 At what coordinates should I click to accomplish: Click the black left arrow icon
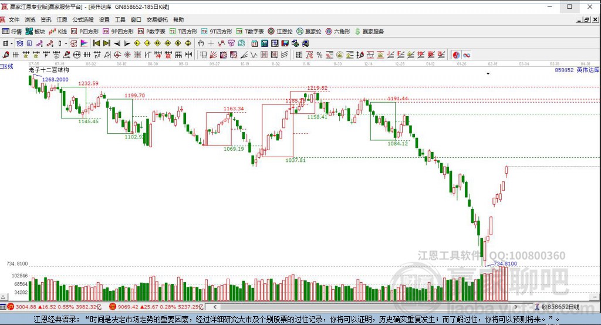117,43
